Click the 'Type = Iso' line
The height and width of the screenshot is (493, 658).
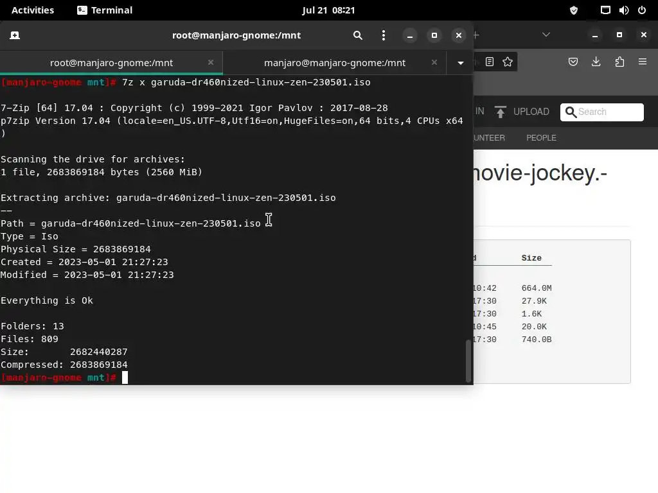click(x=30, y=236)
